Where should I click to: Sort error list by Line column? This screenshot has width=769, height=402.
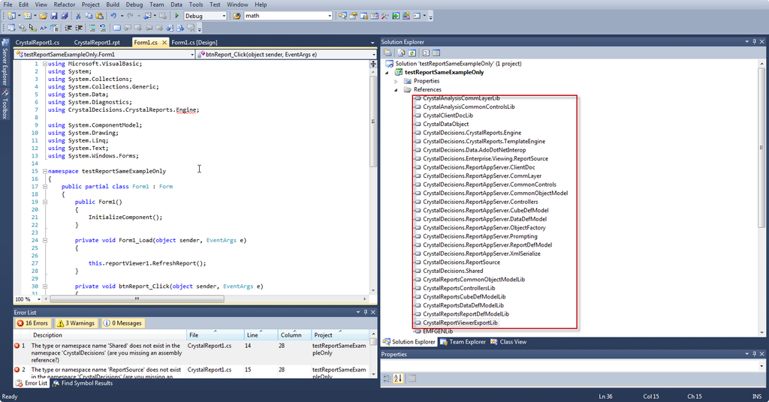[x=261, y=335]
